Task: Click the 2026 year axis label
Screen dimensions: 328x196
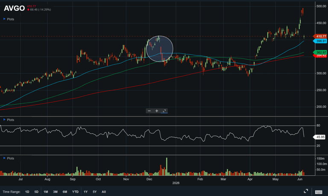Action: click(x=176, y=183)
